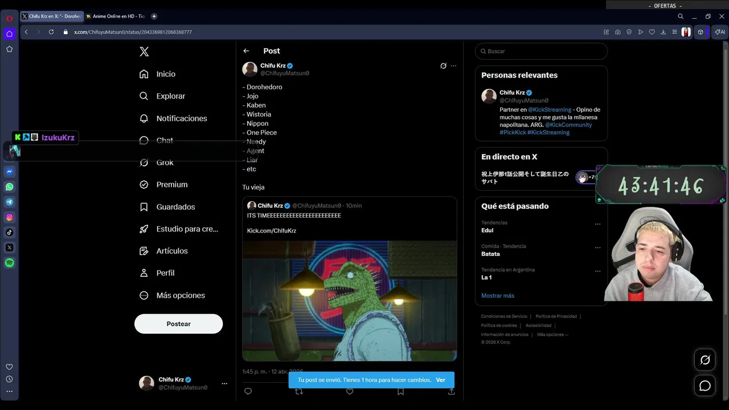Screen dimensions: 729x410
Task: Open a new browser tab
Action: pos(154,17)
